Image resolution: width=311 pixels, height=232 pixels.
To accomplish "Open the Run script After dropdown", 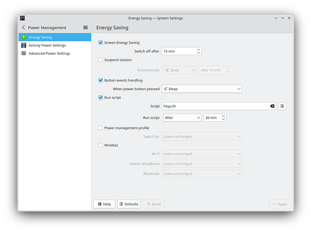I will 182,118.
